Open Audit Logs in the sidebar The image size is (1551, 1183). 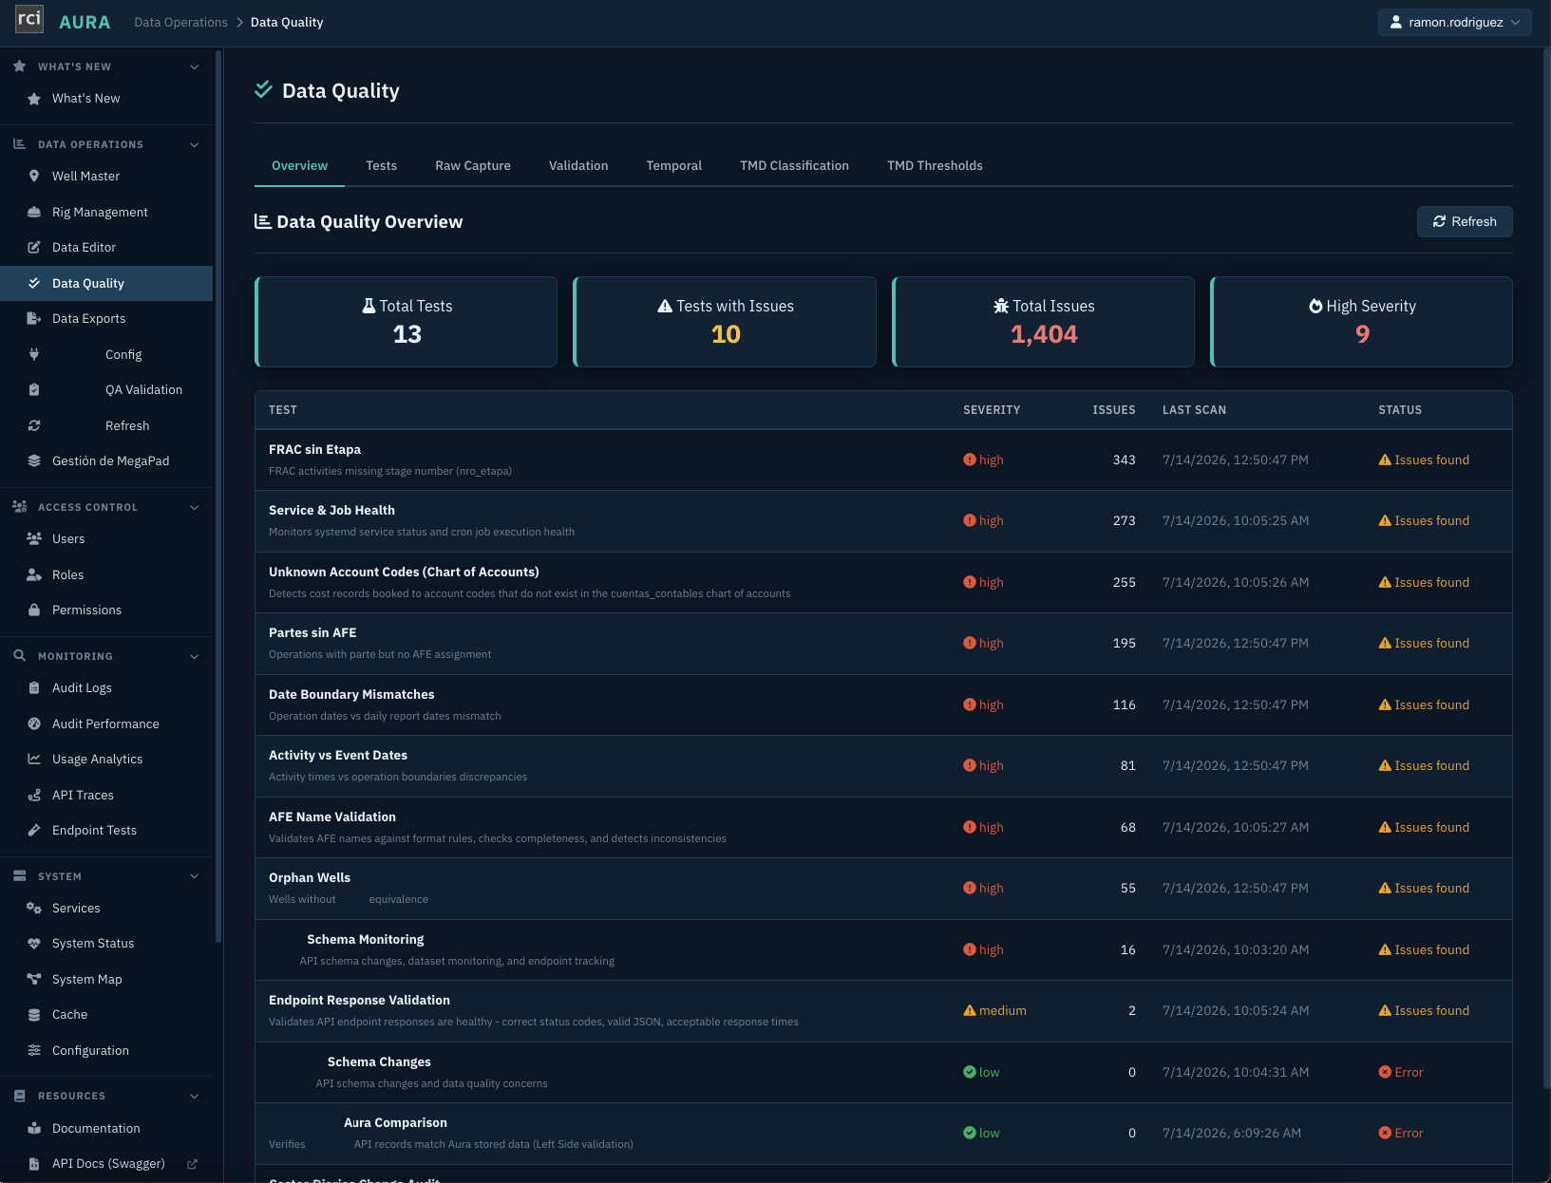[106, 687]
